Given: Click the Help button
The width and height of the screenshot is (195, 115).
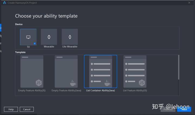Looking at the screenshot, I should pyautogui.click(x=11, y=109).
